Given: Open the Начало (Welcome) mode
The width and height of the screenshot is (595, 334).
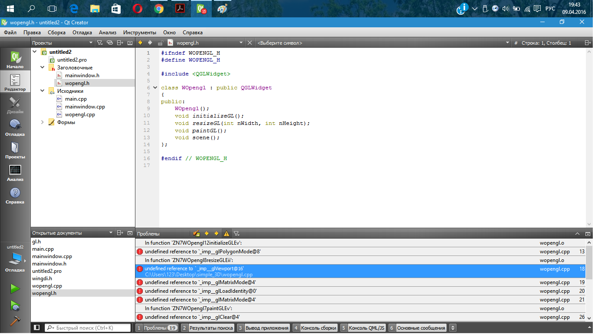Looking at the screenshot, I should (x=15, y=60).
